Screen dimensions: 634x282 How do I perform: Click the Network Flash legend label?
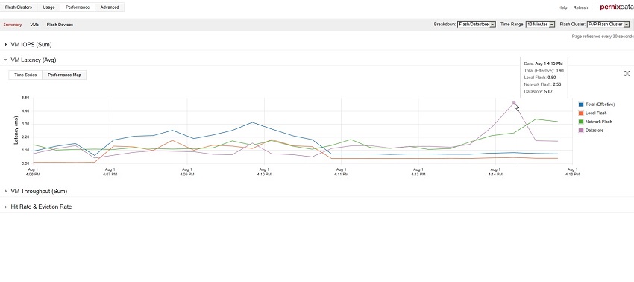click(598, 122)
